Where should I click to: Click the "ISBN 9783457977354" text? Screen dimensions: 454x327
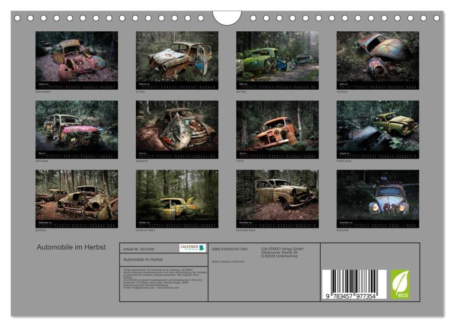[x=229, y=249]
